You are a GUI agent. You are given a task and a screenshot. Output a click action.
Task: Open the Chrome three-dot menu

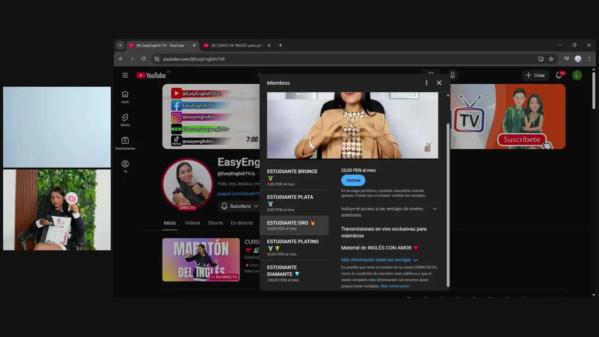(x=589, y=59)
